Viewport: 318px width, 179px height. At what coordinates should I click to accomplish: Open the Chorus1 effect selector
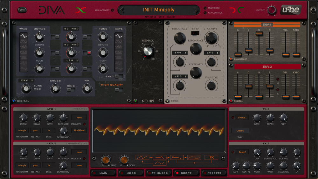tap(242, 118)
